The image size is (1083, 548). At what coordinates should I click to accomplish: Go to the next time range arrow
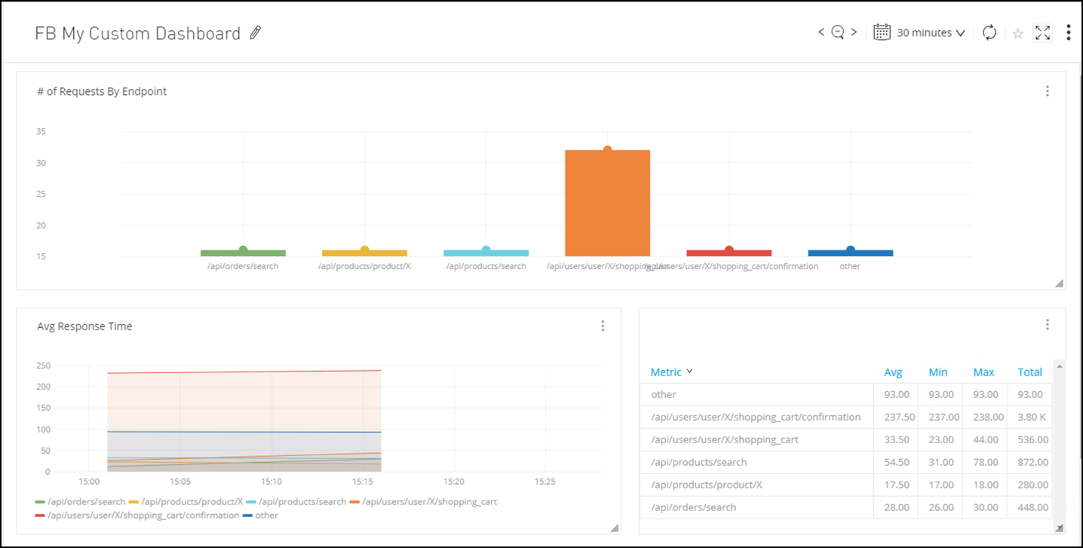click(854, 32)
